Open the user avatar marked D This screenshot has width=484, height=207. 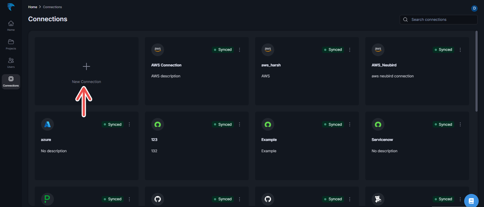[x=474, y=8]
